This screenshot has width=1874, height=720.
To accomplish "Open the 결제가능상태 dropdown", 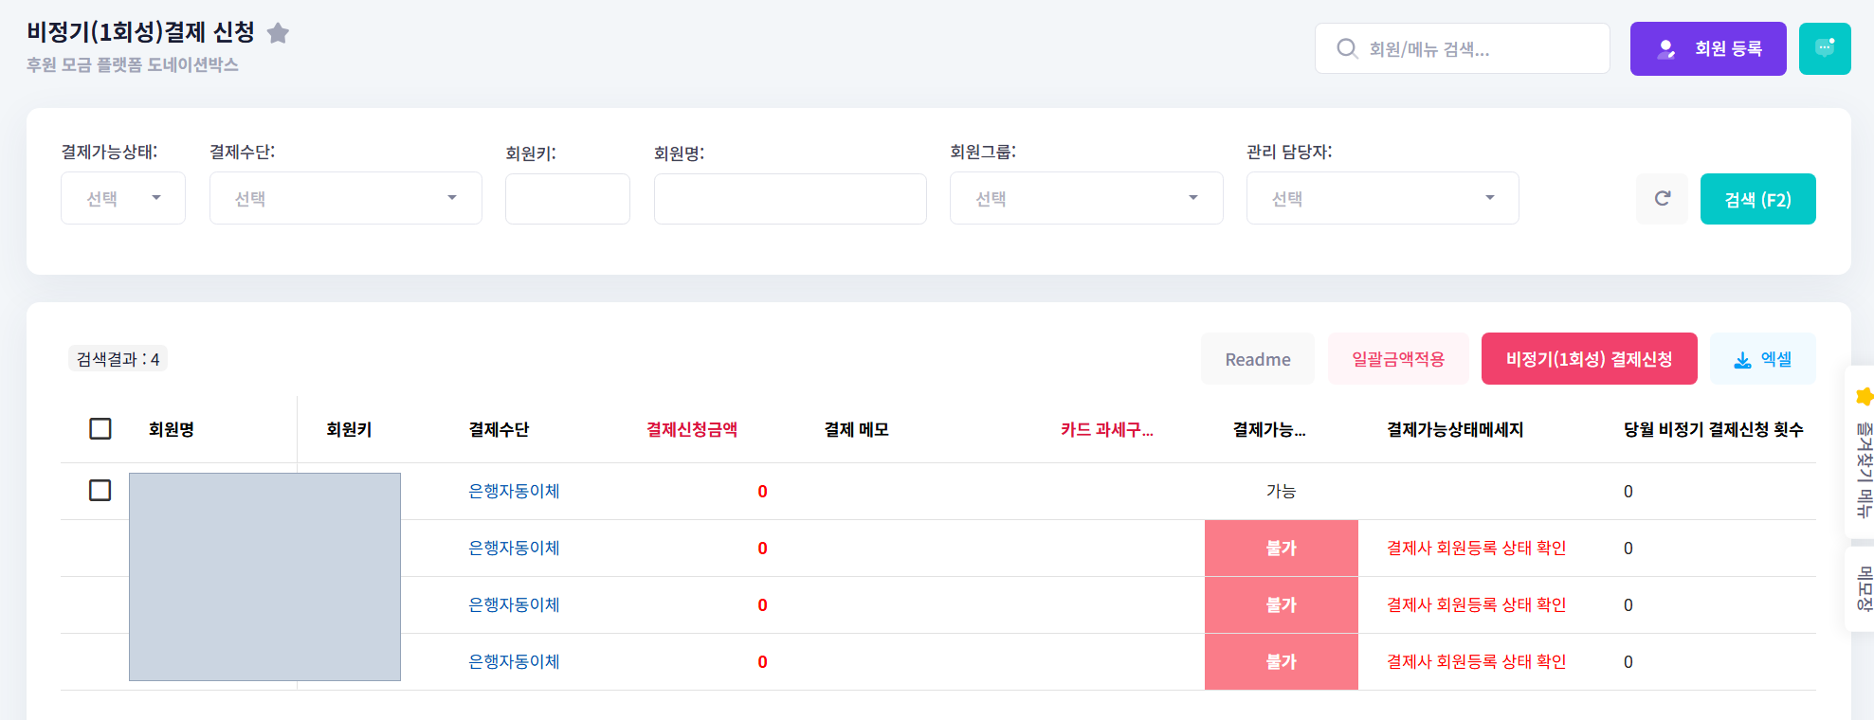I will pos(123,198).
